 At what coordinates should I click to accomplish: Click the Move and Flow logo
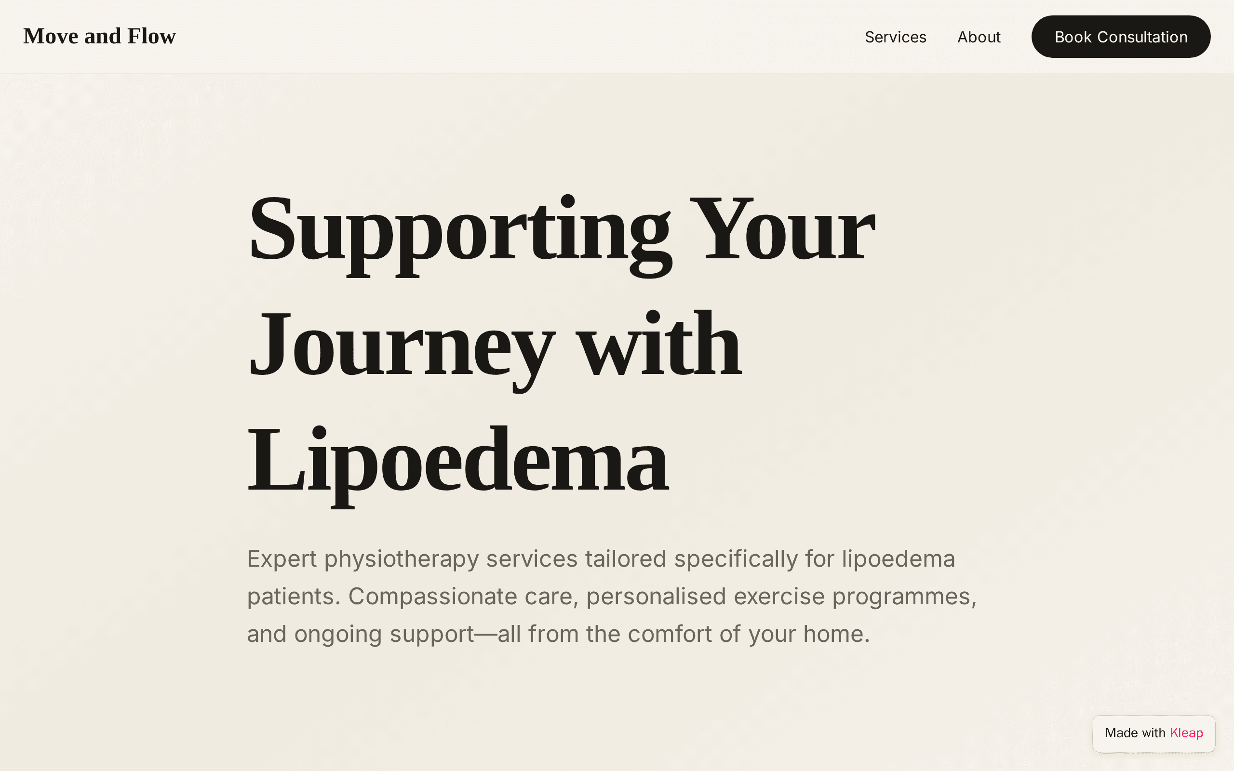pos(99,37)
